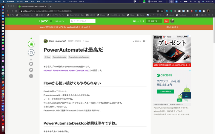Jump to Flow時代から良かったのはインターフェース in the table of contents
This screenshot has width=215, height=134.
tap(171, 114)
